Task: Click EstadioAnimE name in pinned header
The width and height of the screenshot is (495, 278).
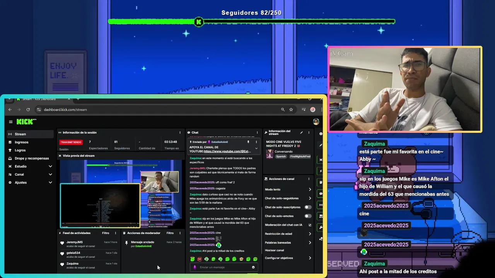Action: coord(220,142)
